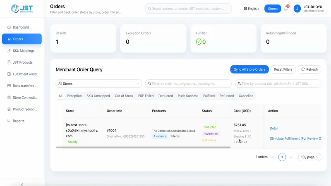Show ERP Failed orders
Screen dimensions: 331x186
point(146,96)
